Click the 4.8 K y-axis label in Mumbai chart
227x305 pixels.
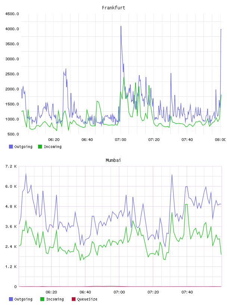click(x=11, y=207)
